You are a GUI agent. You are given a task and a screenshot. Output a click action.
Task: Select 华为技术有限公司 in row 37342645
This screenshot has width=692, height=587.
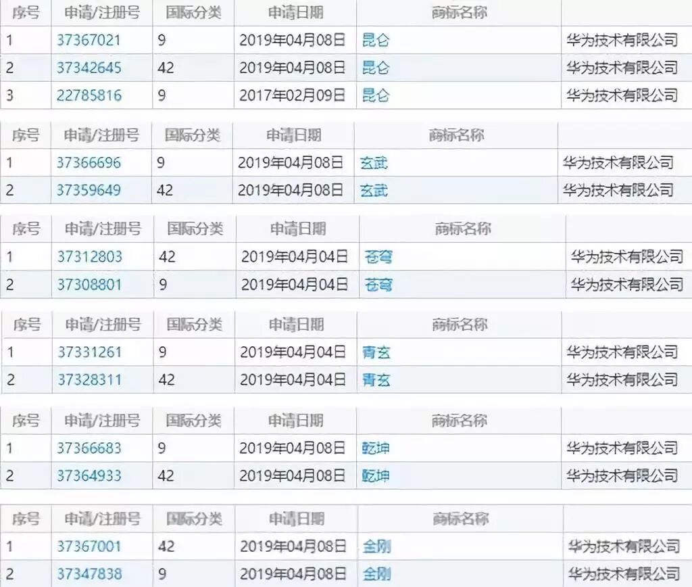(622, 68)
